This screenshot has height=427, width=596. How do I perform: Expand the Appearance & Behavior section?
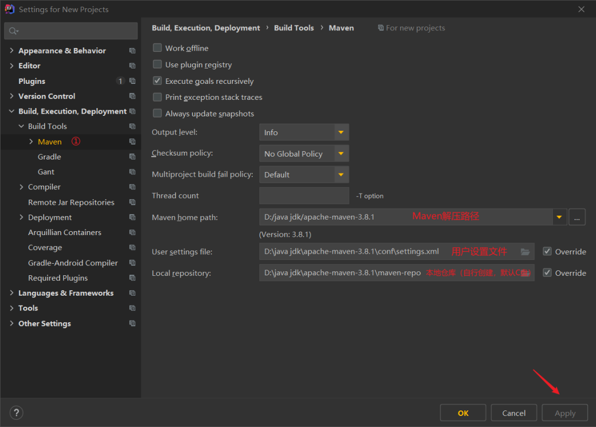tap(12, 51)
